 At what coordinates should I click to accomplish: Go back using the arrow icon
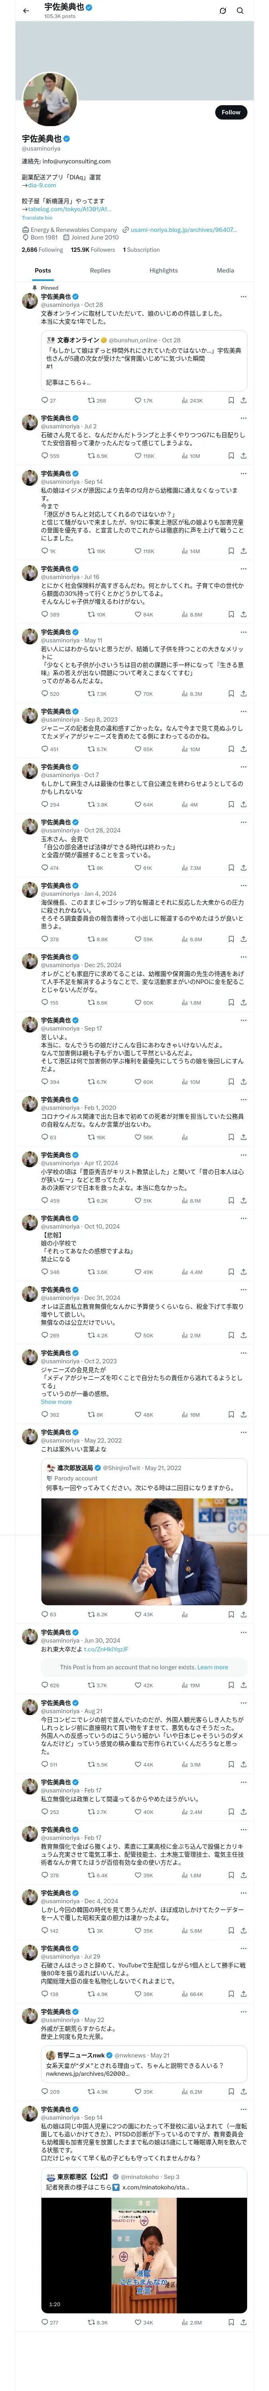[25, 11]
